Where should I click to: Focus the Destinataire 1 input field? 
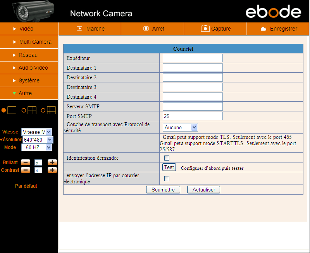[193, 68]
